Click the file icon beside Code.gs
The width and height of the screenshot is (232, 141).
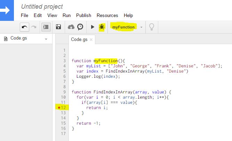tap(6, 39)
